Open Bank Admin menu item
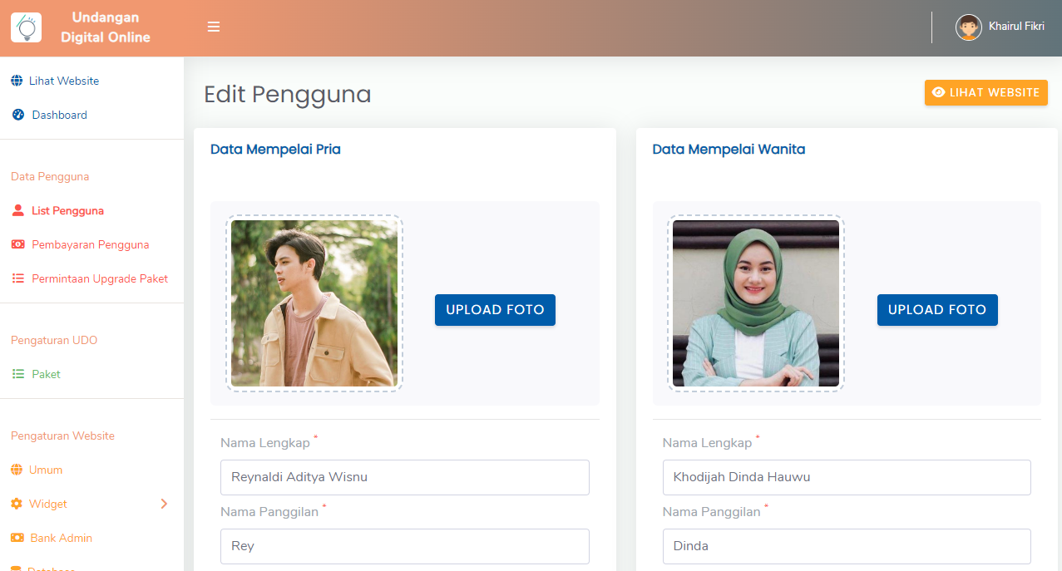 (x=62, y=538)
